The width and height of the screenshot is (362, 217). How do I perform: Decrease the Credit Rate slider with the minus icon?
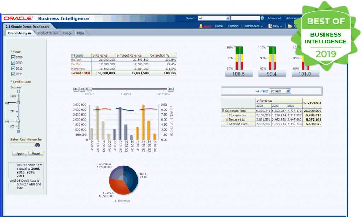pyautogui.click(x=18, y=131)
